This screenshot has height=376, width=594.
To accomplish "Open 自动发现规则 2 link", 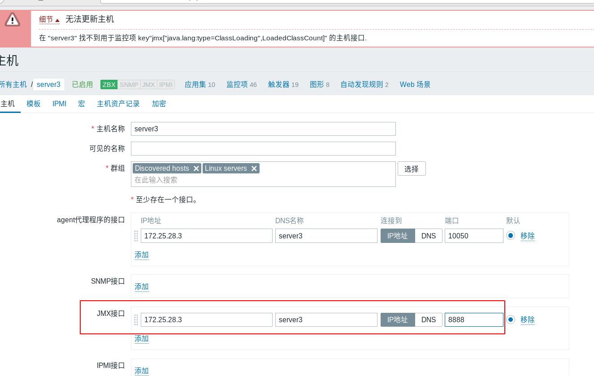I will click(364, 84).
